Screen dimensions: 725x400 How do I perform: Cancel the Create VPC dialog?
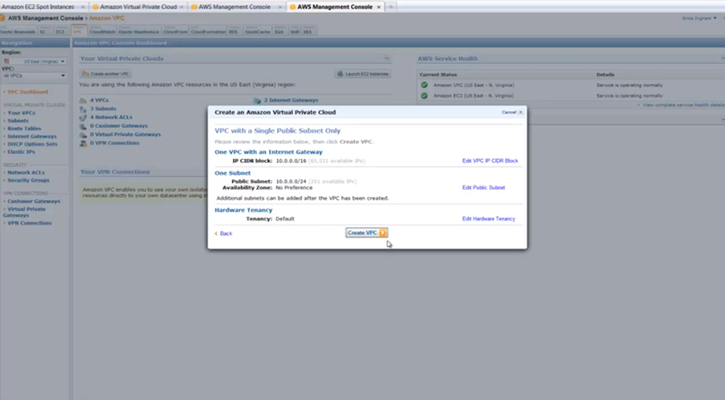point(512,112)
